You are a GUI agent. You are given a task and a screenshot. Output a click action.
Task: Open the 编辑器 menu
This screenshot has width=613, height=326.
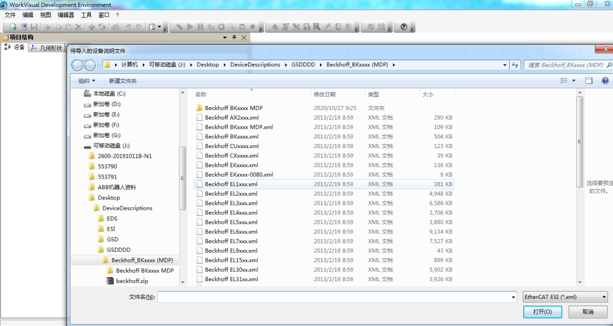coord(66,15)
